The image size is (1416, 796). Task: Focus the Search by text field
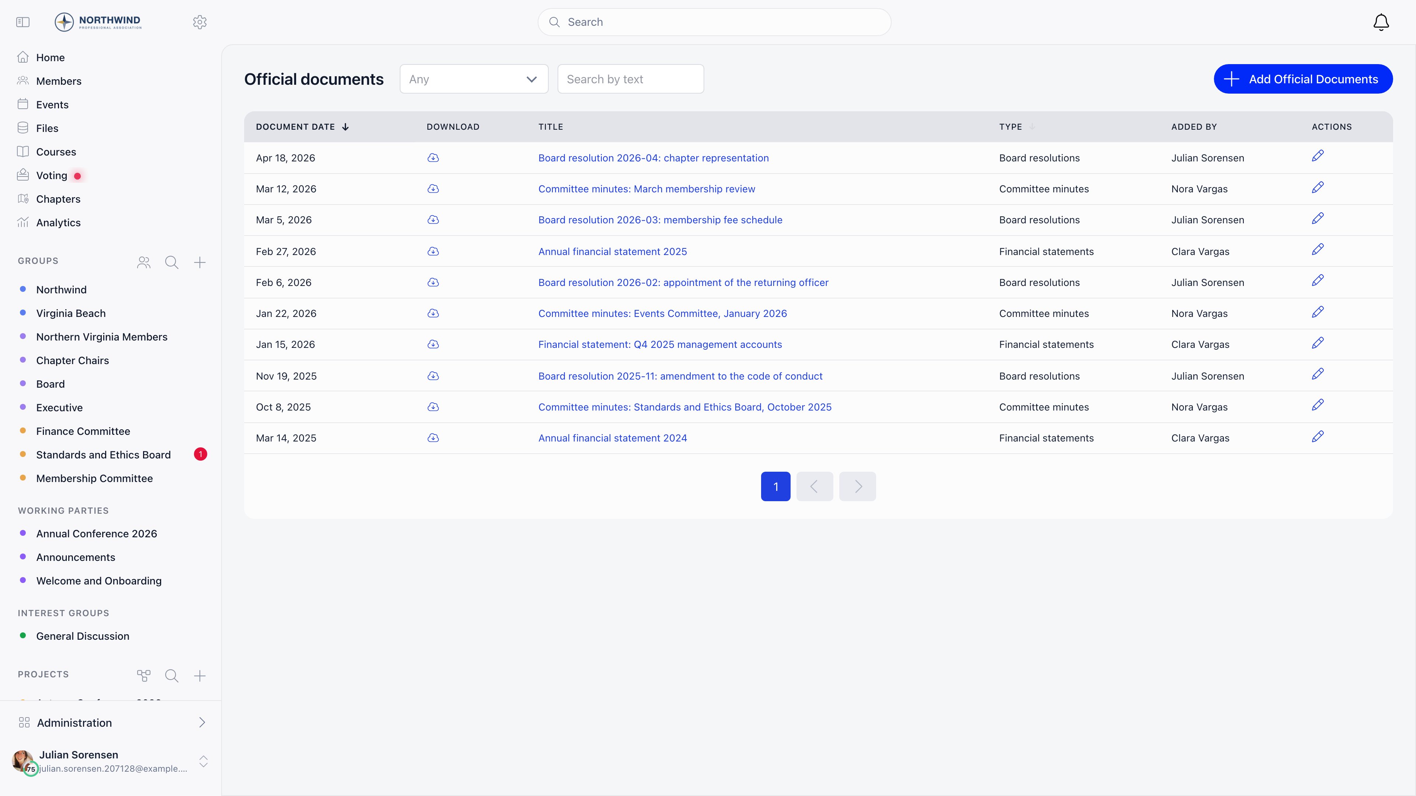click(631, 79)
